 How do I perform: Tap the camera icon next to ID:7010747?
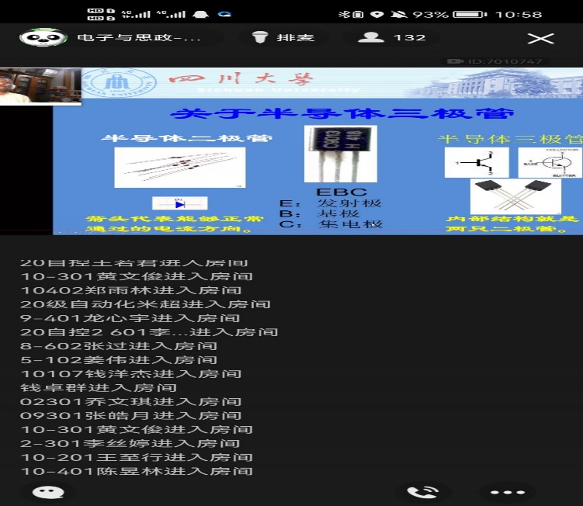pyautogui.click(x=454, y=61)
